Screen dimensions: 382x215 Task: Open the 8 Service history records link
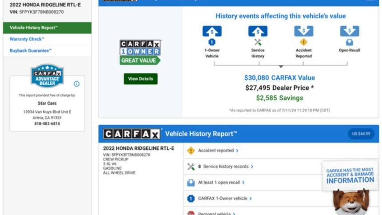point(223,167)
